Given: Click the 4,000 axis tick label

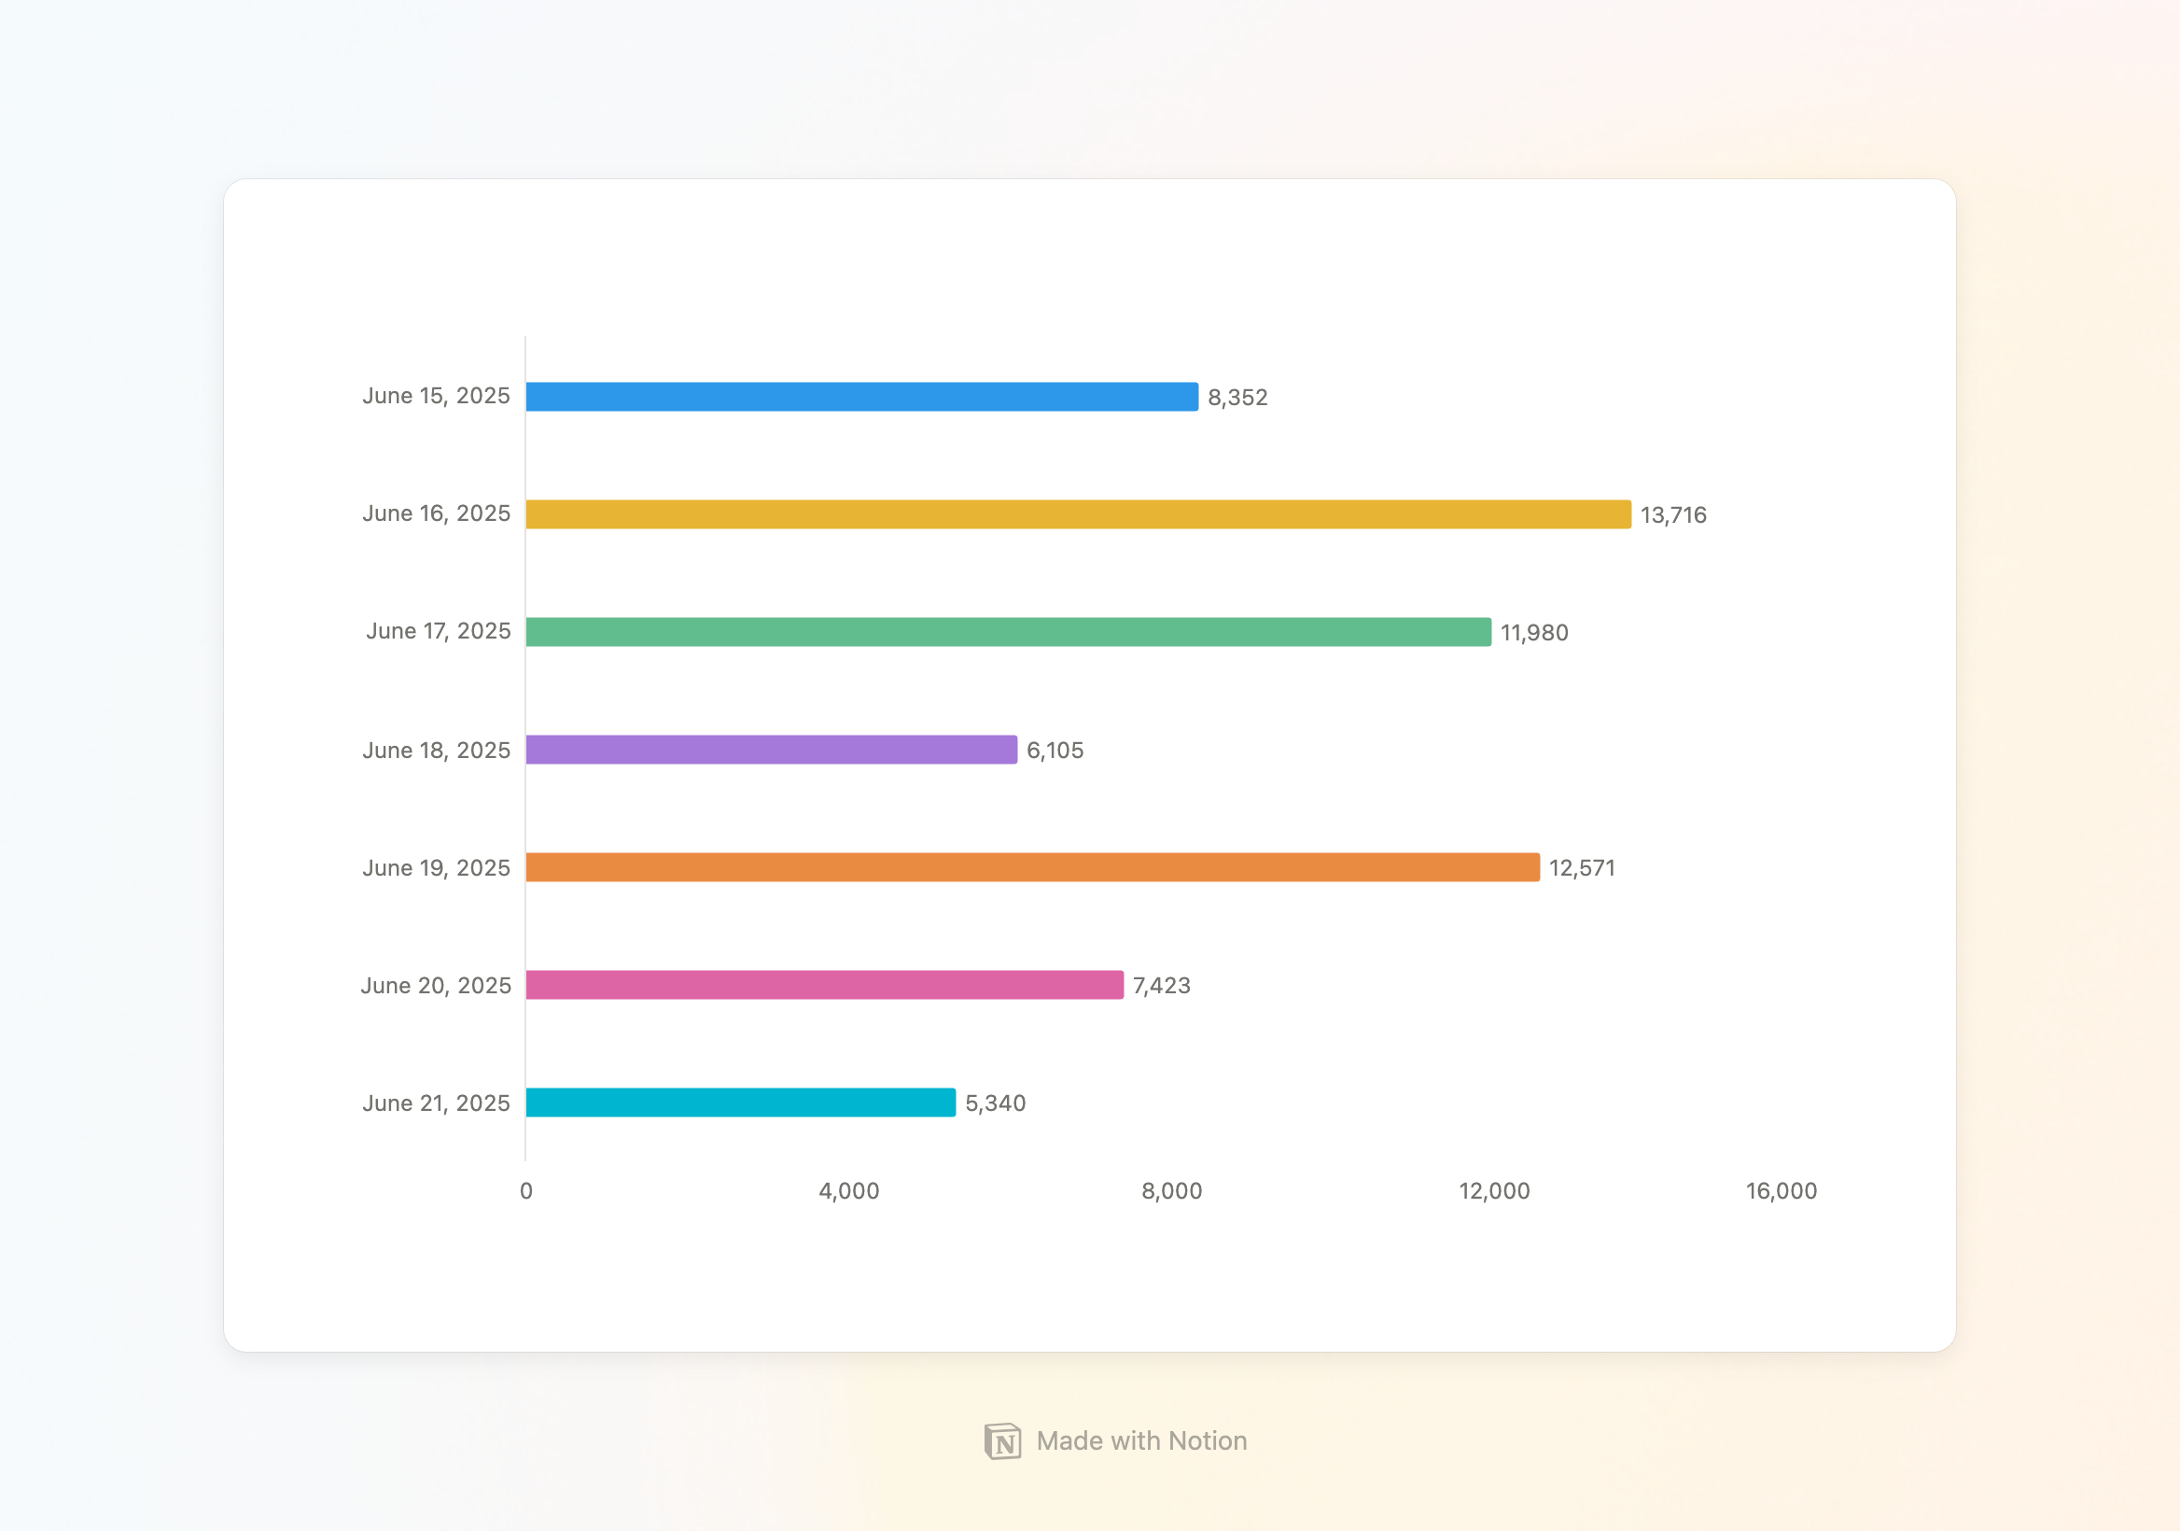Looking at the screenshot, I should [849, 1192].
